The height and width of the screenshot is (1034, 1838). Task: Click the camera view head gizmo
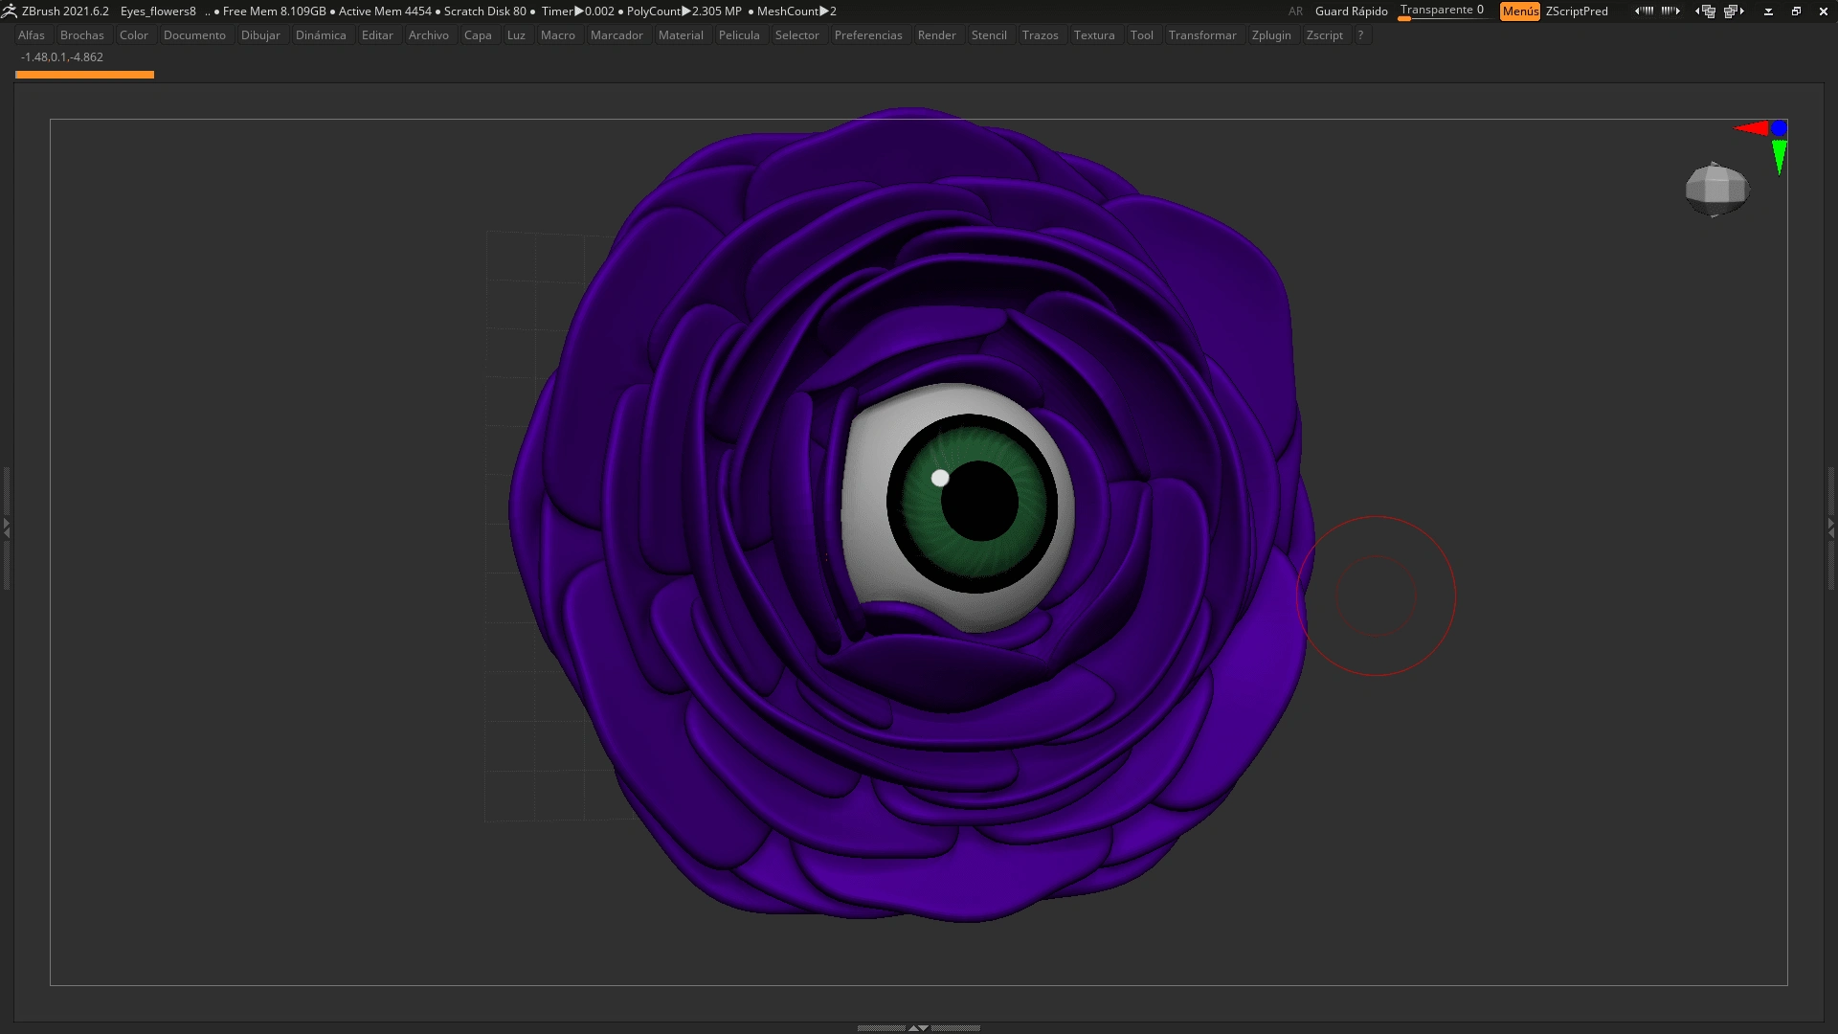point(1717,190)
